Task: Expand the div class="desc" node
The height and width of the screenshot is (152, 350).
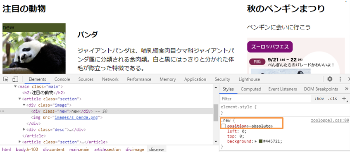Action: (24, 129)
